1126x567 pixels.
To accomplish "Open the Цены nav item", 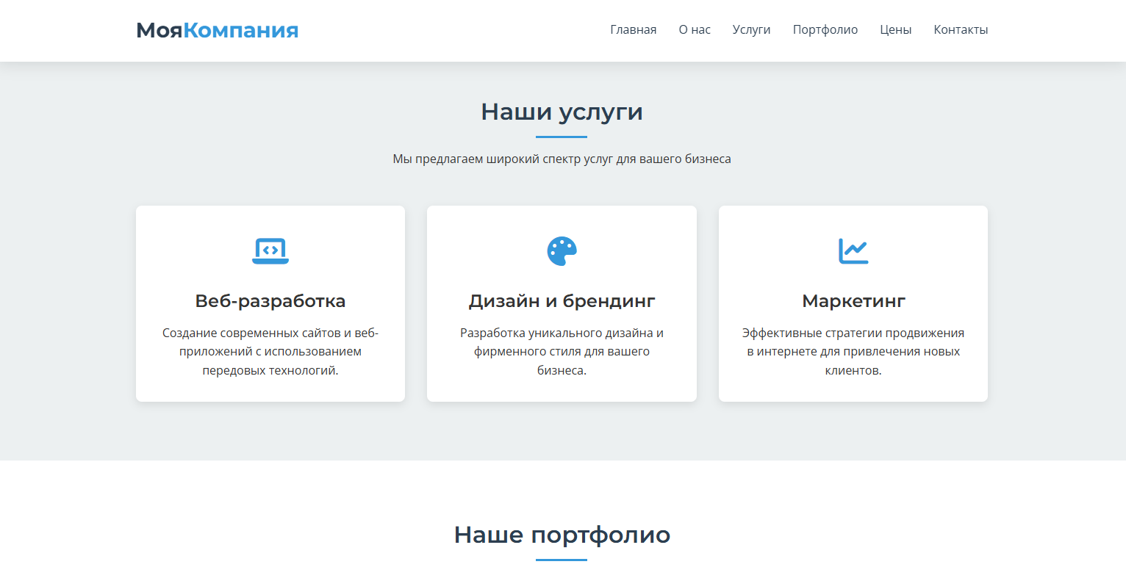I will [895, 30].
